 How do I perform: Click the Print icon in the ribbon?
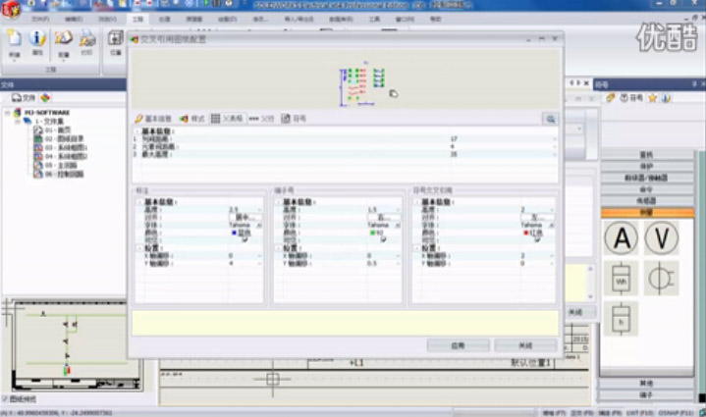[x=87, y=38]
